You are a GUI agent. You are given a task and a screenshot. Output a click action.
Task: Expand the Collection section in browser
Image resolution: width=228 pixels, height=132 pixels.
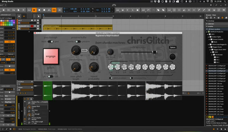pyautogui.click(x=216, y=24)
